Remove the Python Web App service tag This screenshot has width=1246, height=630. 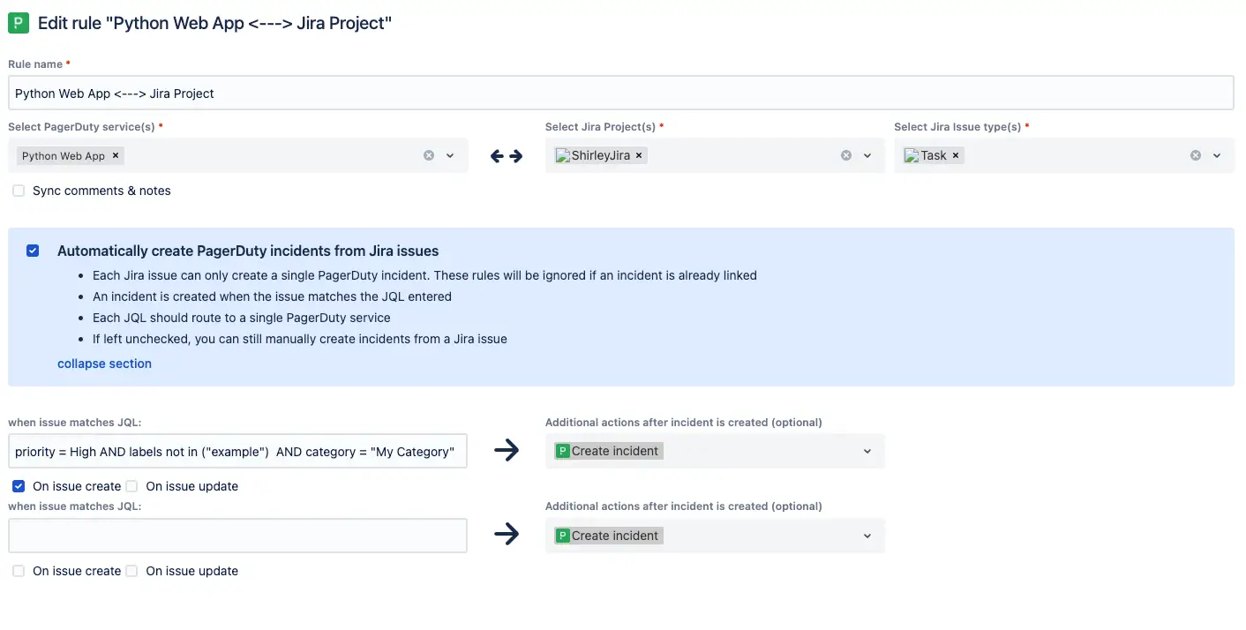115,155
